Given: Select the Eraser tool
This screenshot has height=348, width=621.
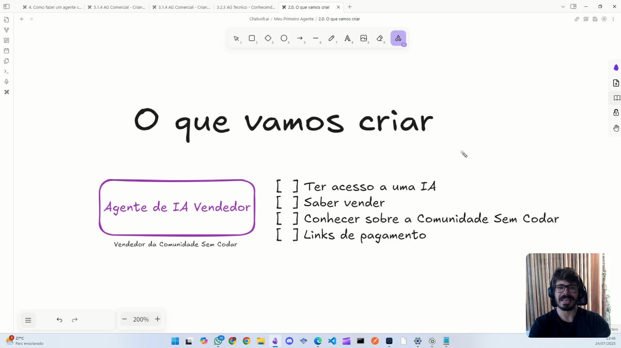Looking at the screenshot, I should [x=380, y=38].
